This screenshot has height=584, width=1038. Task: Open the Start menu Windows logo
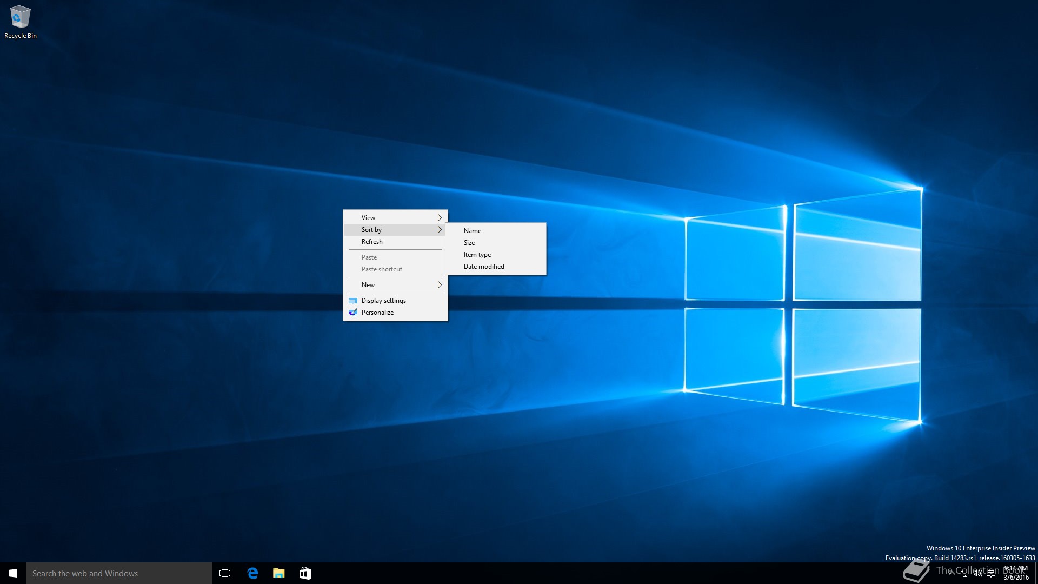13,573
